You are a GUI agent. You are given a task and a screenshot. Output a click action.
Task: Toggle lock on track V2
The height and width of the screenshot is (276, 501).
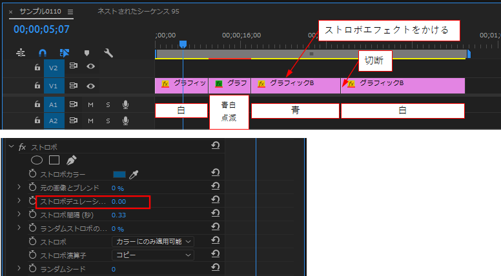pos(37,67)
